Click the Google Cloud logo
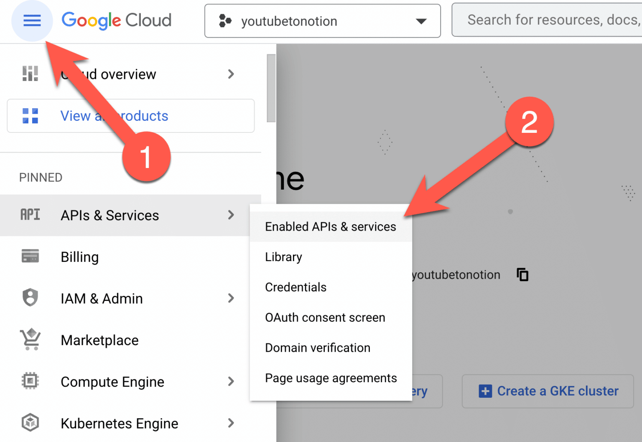The width and height of the screenshot is (642, 442). point(116,20)
